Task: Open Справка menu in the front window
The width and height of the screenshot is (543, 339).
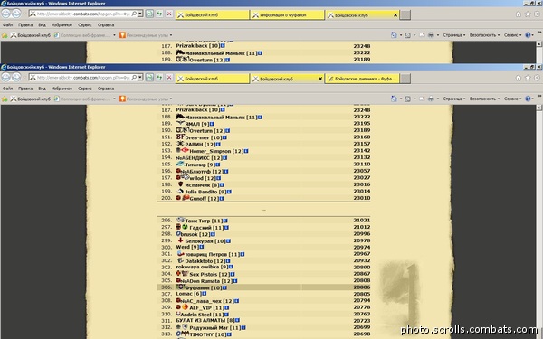Action: tap(106, 89)
